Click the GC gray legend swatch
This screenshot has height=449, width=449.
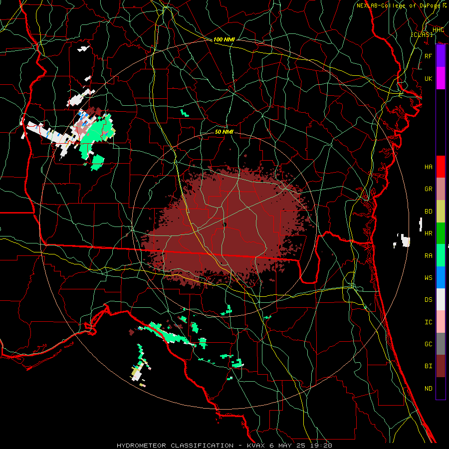[441, 344]
